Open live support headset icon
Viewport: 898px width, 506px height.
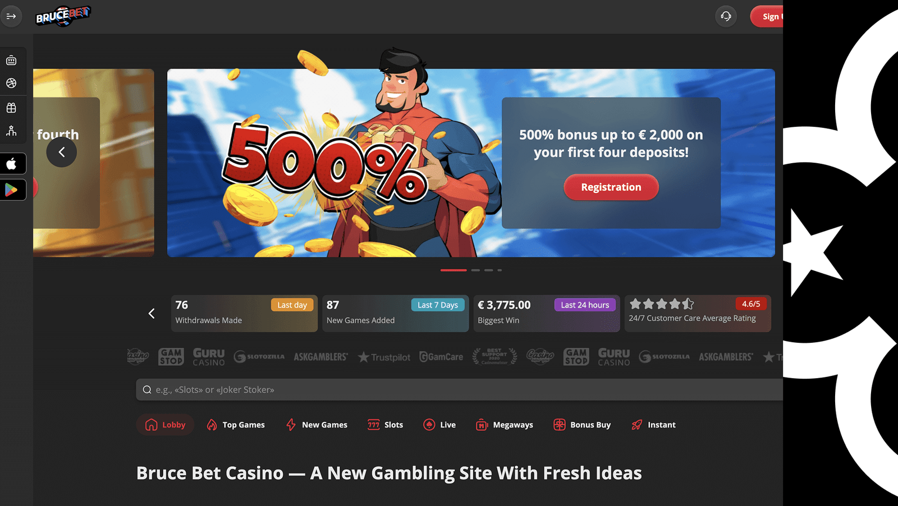point(726,16)
